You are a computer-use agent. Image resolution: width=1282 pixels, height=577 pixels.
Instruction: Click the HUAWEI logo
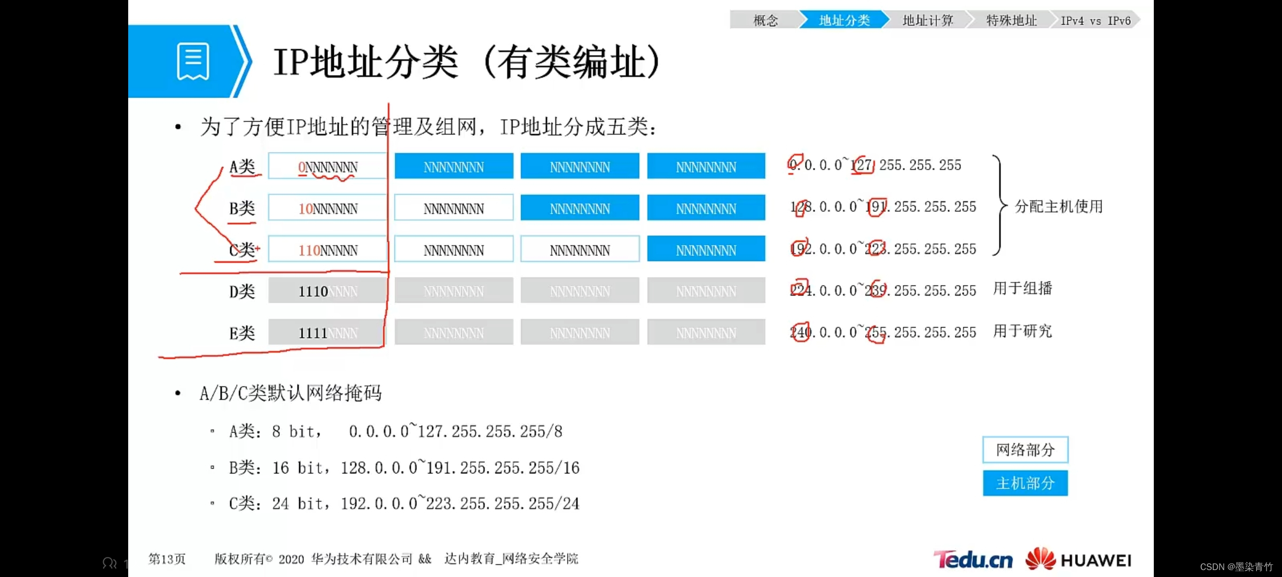[x=1078, y=559]
